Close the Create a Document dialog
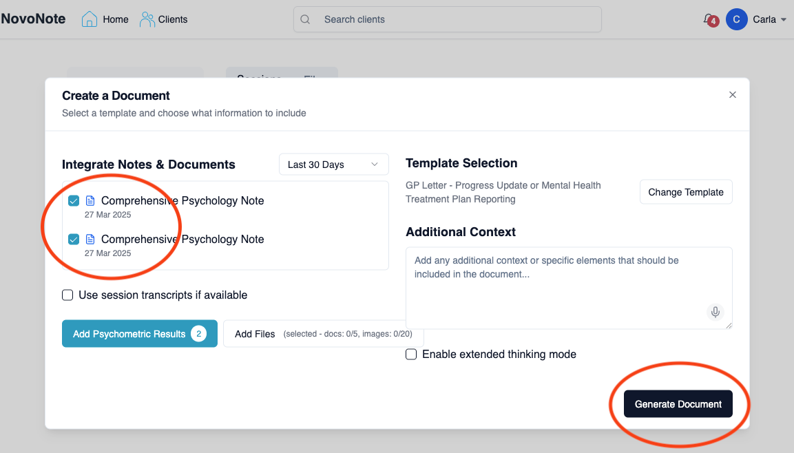 coord(733,95)
